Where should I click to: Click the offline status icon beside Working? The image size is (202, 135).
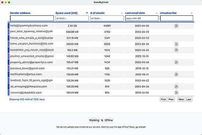click(x=102, y=121)
